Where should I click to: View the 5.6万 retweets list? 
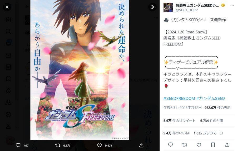(179, 121)
